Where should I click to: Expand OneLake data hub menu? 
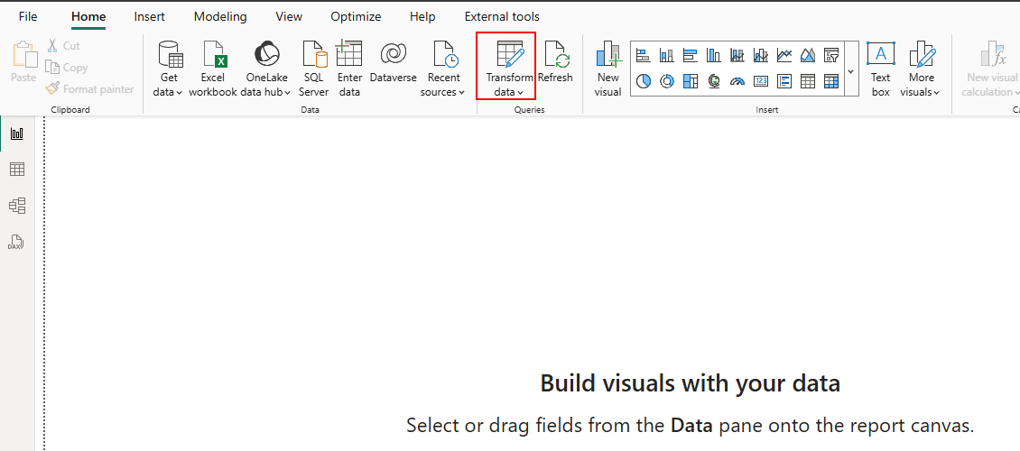click(x=266, y=69)
